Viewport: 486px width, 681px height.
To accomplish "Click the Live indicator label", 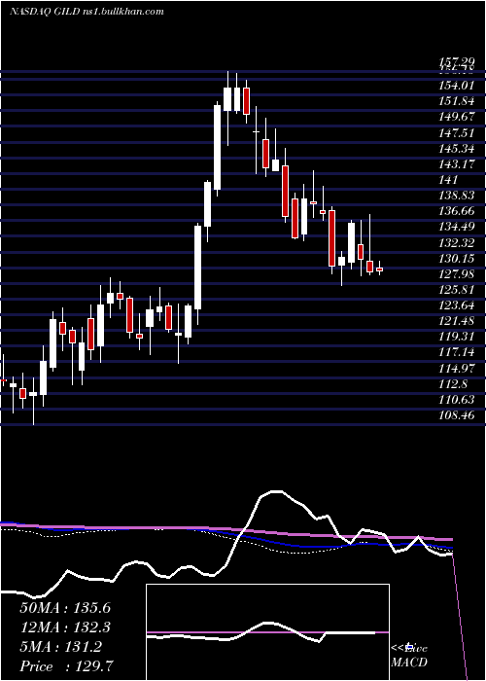I will click(409, 648).
